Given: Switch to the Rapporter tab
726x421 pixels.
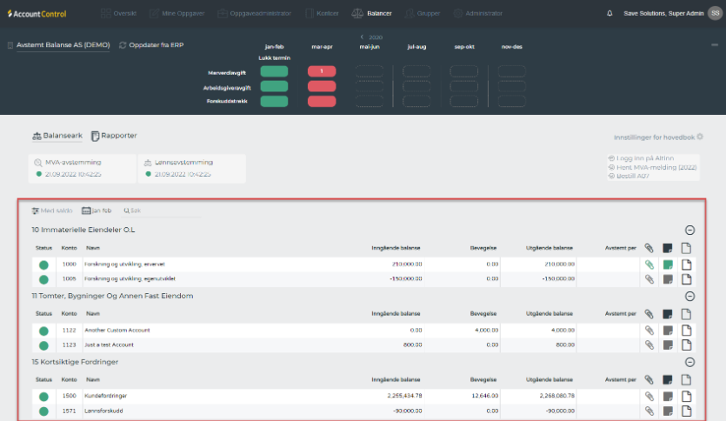Looking at the screenshot, I should (x=115, y=136).
